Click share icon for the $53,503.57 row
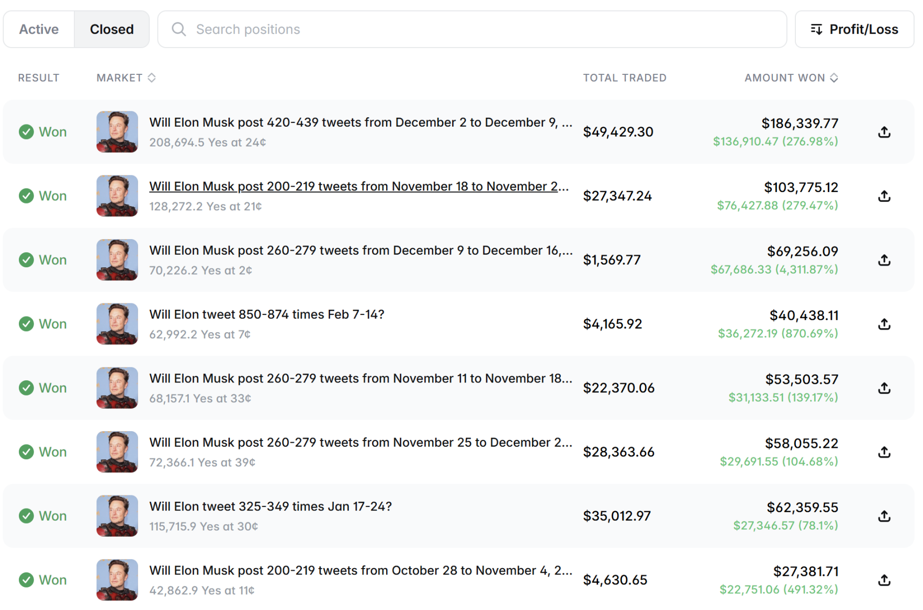The width and height of the screenshot is (923, 610). pos(884,388)
